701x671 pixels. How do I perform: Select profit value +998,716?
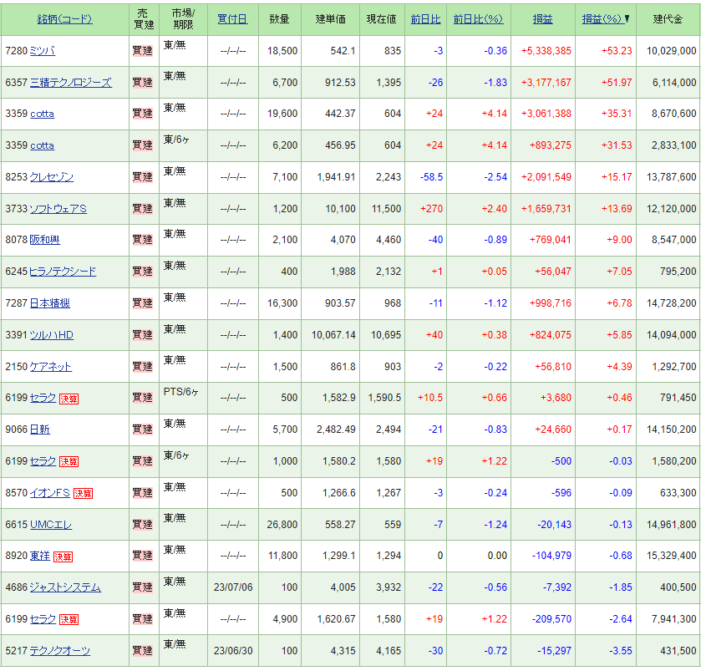pyautogui.click(x=551, y=303)
